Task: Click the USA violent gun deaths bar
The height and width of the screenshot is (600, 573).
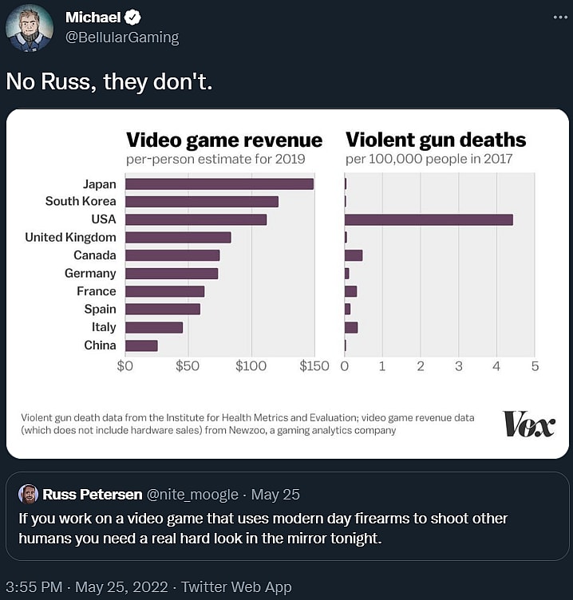Action: click(x=429, y=219)
